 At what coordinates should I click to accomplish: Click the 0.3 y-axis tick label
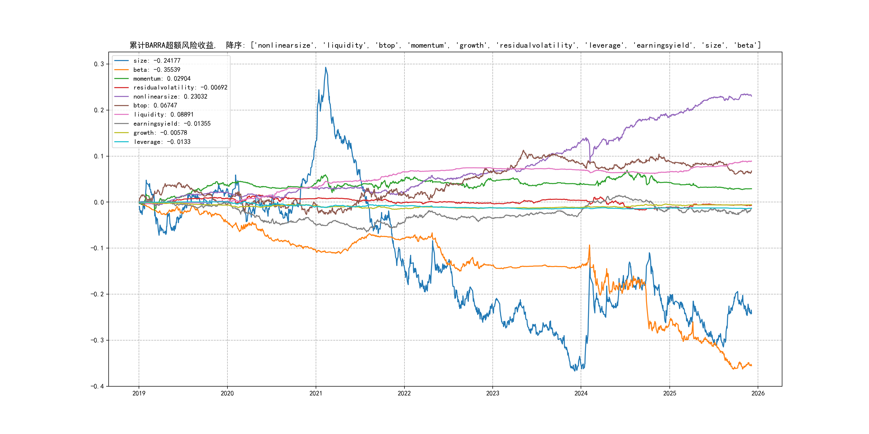(99, 64)
